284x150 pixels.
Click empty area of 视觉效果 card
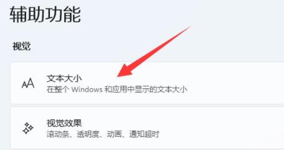point(226,128)
